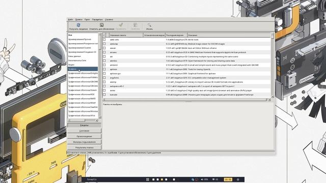
Task: Click the Происхождение filter button
Action: (84, 136)
